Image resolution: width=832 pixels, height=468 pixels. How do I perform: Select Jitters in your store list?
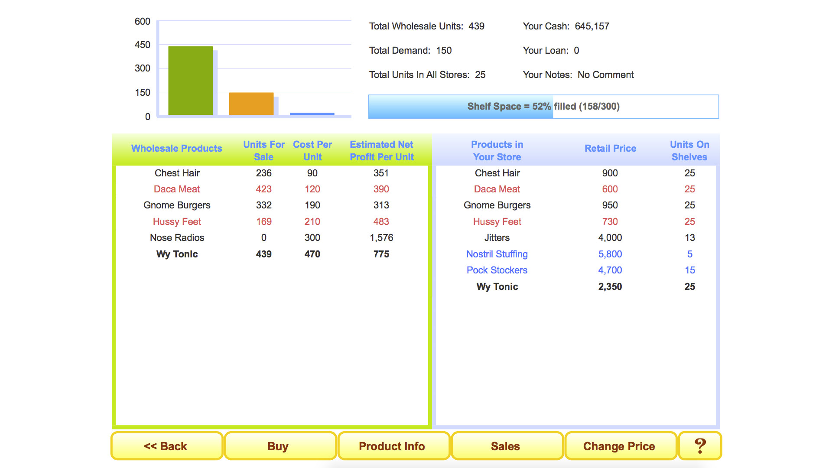497,237
